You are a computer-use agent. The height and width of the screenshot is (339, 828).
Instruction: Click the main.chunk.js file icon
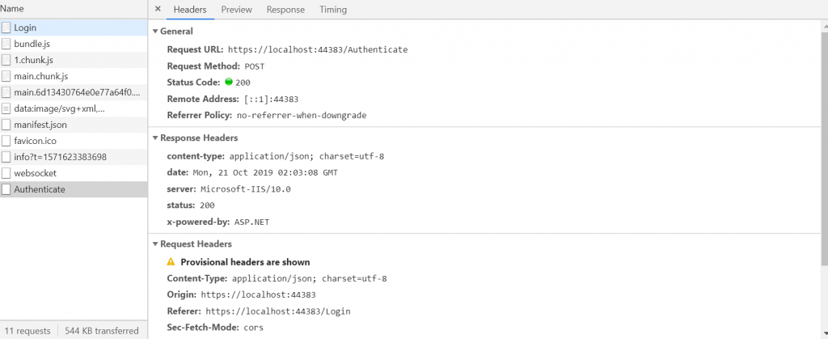point(6,76)
